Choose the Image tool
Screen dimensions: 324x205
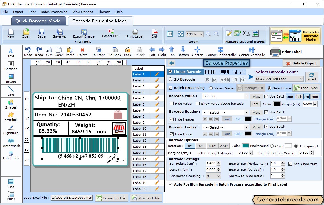pos(11,79)
